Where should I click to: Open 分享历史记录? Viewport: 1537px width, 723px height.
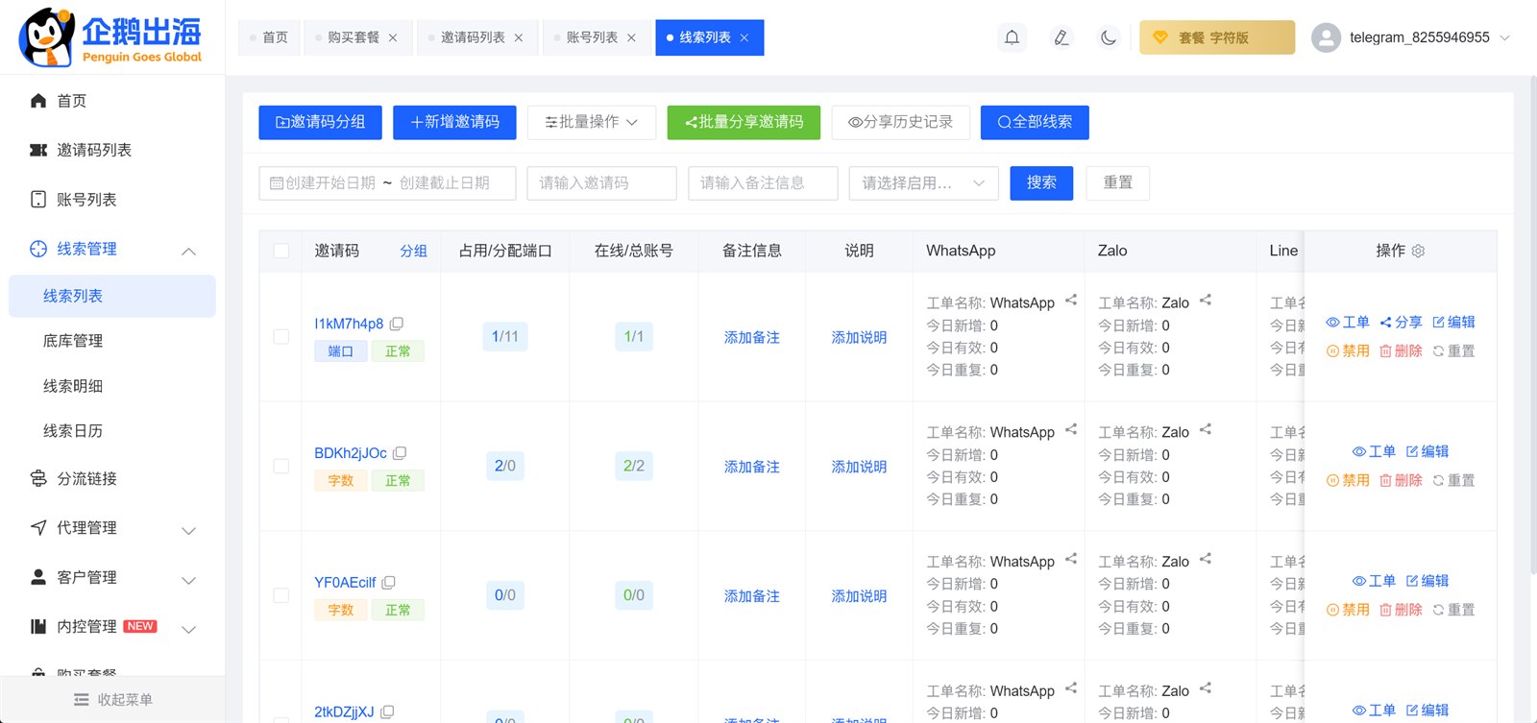[x=900, y=122]
